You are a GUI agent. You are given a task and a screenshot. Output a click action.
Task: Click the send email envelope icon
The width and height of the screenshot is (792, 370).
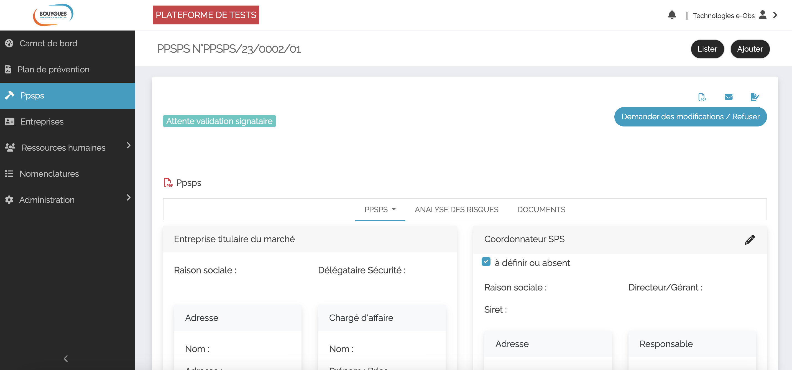pos(728,97)
